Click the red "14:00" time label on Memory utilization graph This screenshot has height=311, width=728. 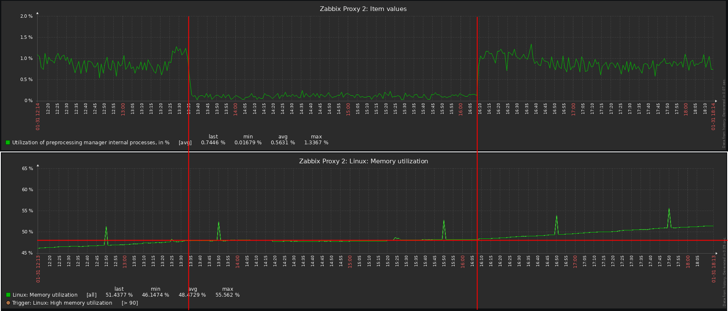237,261
